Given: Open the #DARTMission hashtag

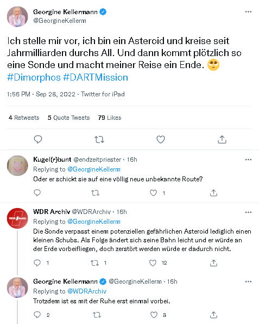Looking at the screenshot, I should (96, 77).
